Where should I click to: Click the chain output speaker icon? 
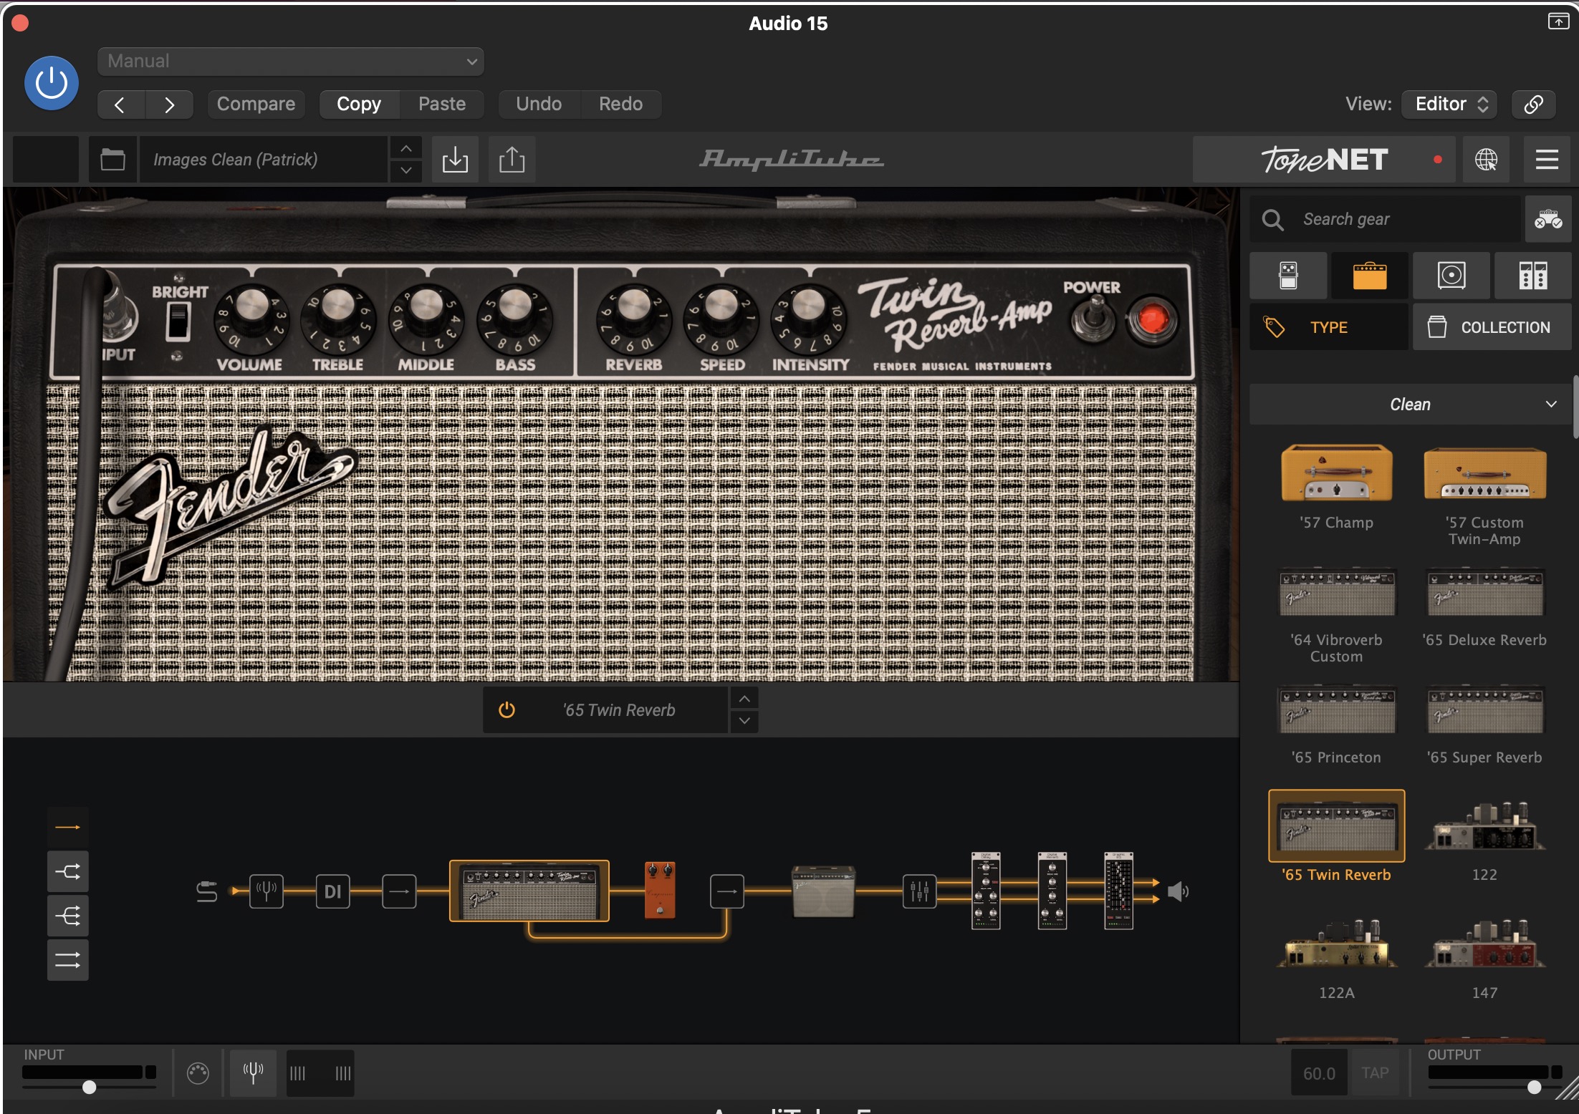[x=1179, y=891]
